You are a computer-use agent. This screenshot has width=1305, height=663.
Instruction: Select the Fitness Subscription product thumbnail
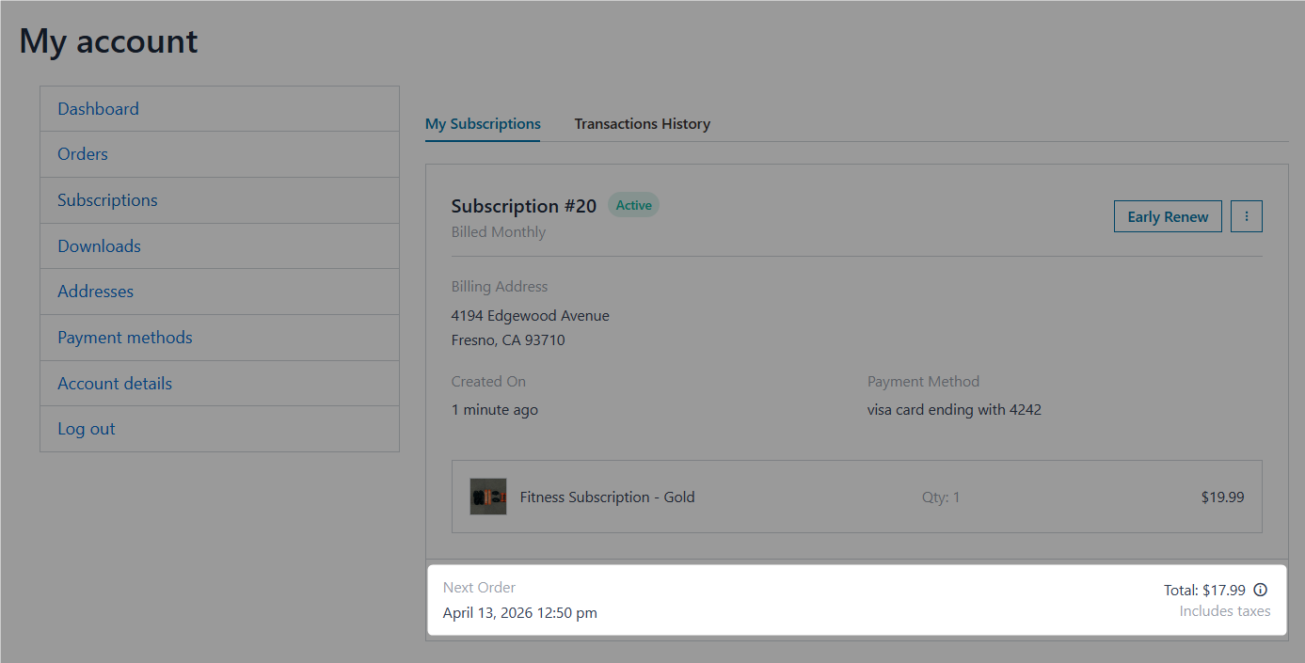pos(488,497)
